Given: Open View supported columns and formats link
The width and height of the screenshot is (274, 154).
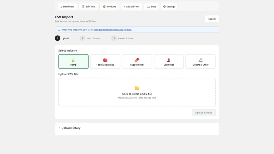Looking at the screenshot, I should tap(113, 30).
